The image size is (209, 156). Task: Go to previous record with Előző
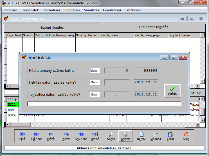[x=51, y=136]
